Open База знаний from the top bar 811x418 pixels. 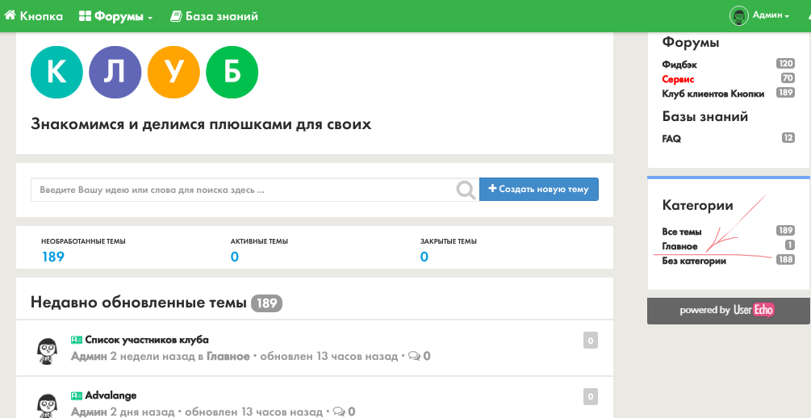pyautogui.click(x=214, y=16)
